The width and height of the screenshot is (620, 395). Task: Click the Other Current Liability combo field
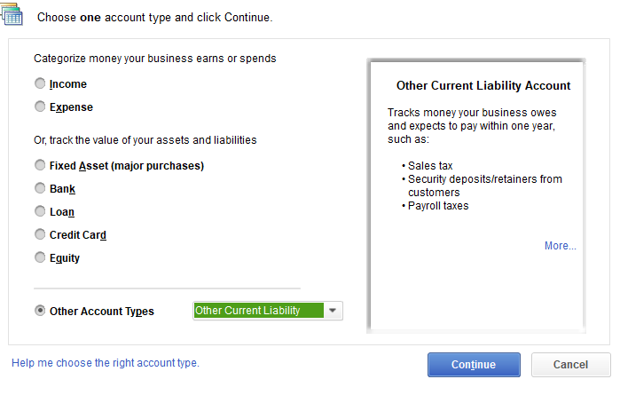[257, 311]
